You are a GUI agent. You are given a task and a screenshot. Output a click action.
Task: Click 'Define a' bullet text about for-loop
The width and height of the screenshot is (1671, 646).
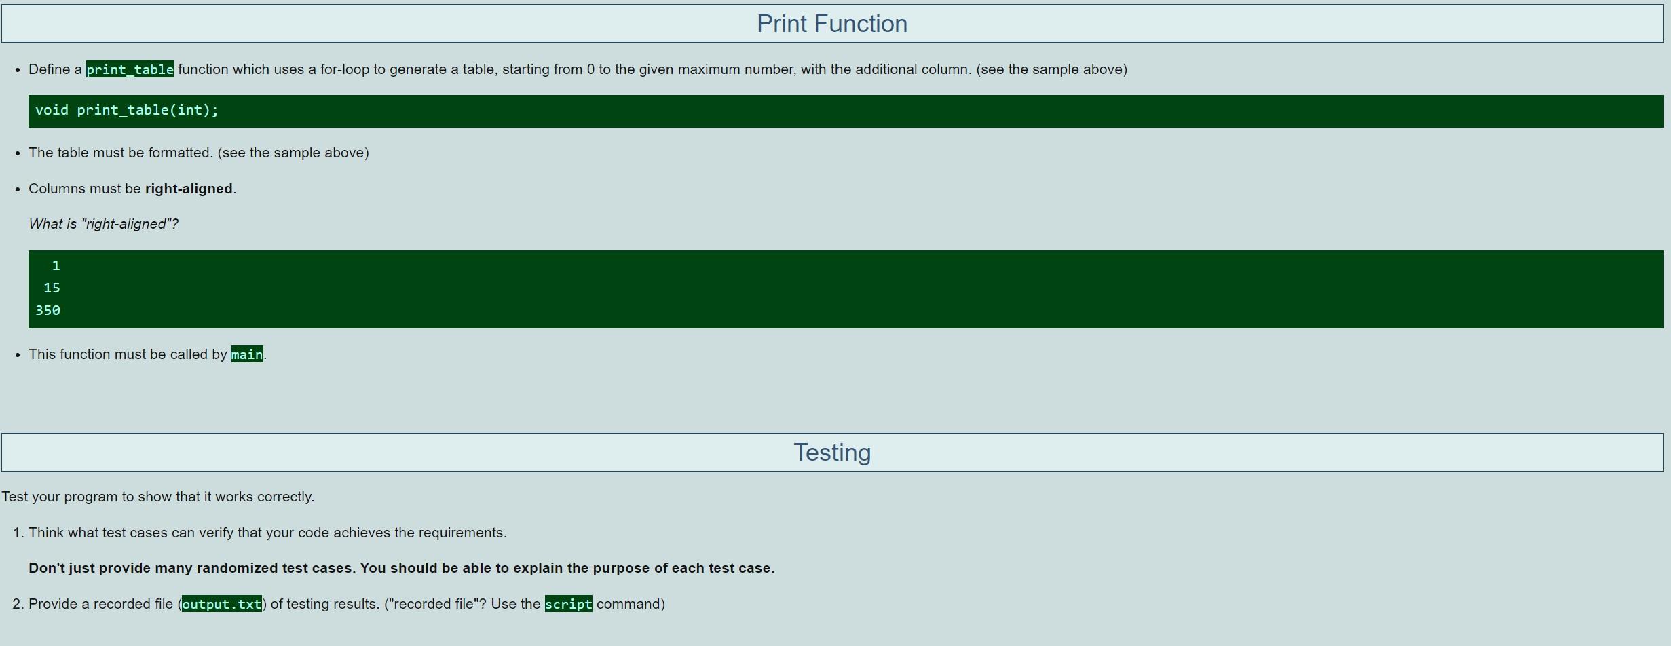(578, 69)
